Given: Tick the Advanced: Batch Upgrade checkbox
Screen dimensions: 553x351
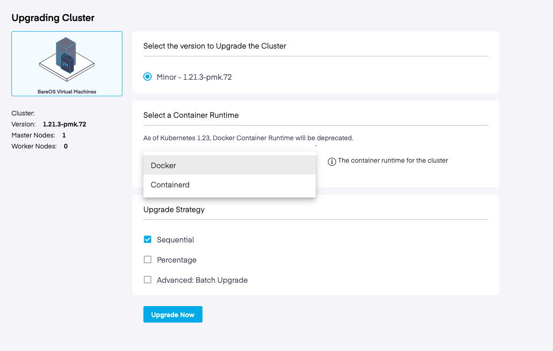Looking at the screenshot, I should tap(148, 280).
